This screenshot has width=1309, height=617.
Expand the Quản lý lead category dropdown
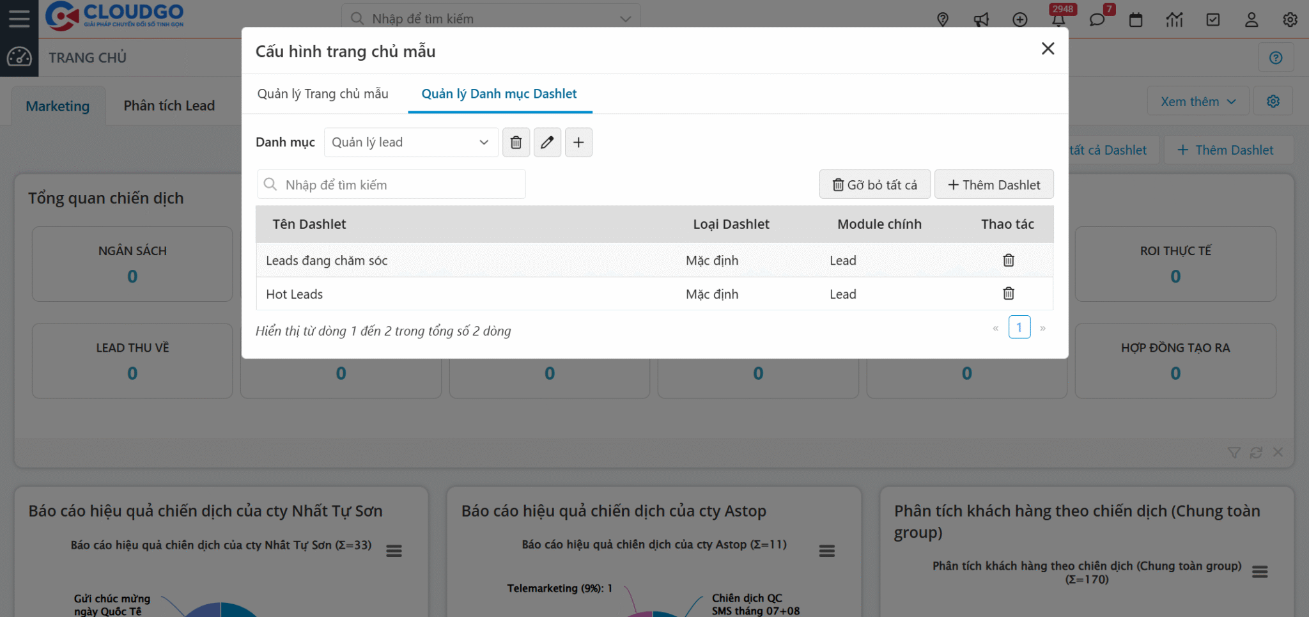[x=411, y=142]
